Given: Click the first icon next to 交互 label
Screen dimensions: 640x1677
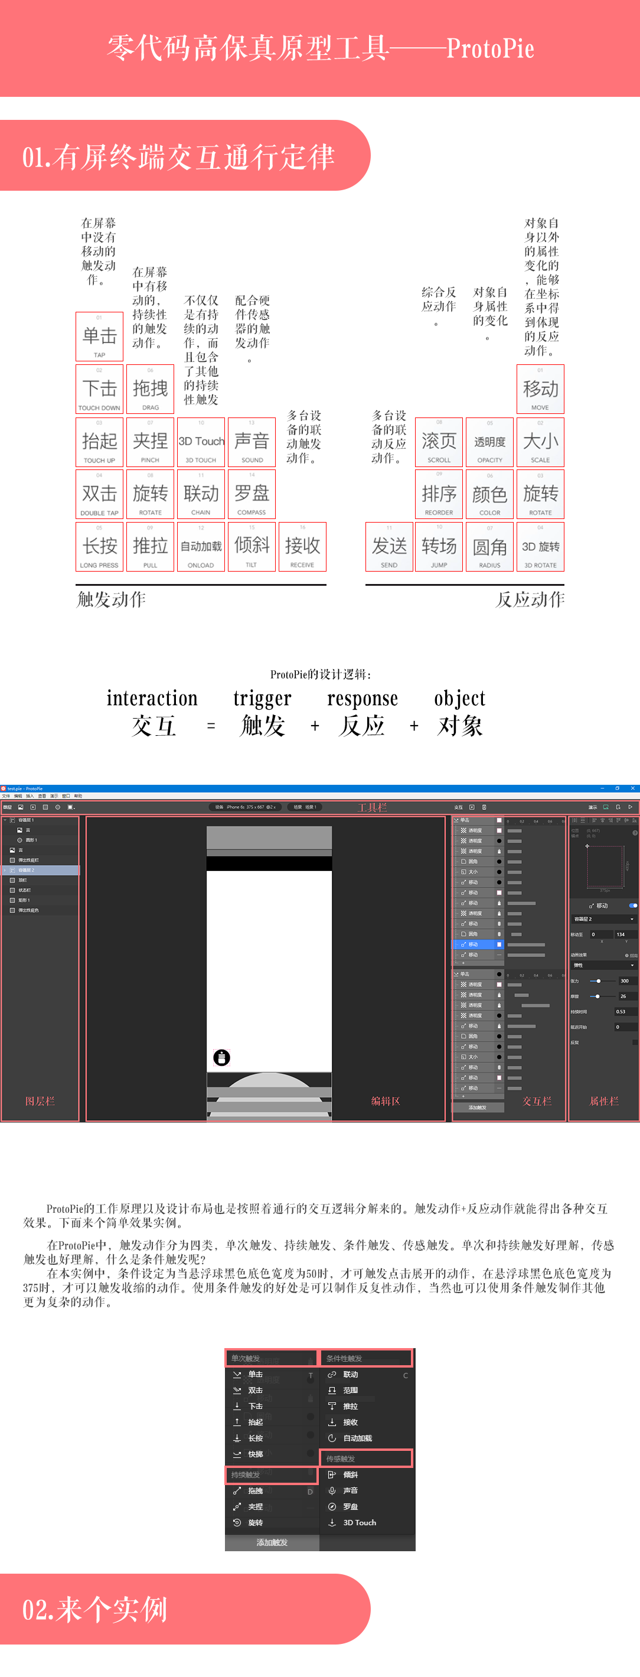Looking at the screenshot, I should pyautogui.click(x=472, y=807).
